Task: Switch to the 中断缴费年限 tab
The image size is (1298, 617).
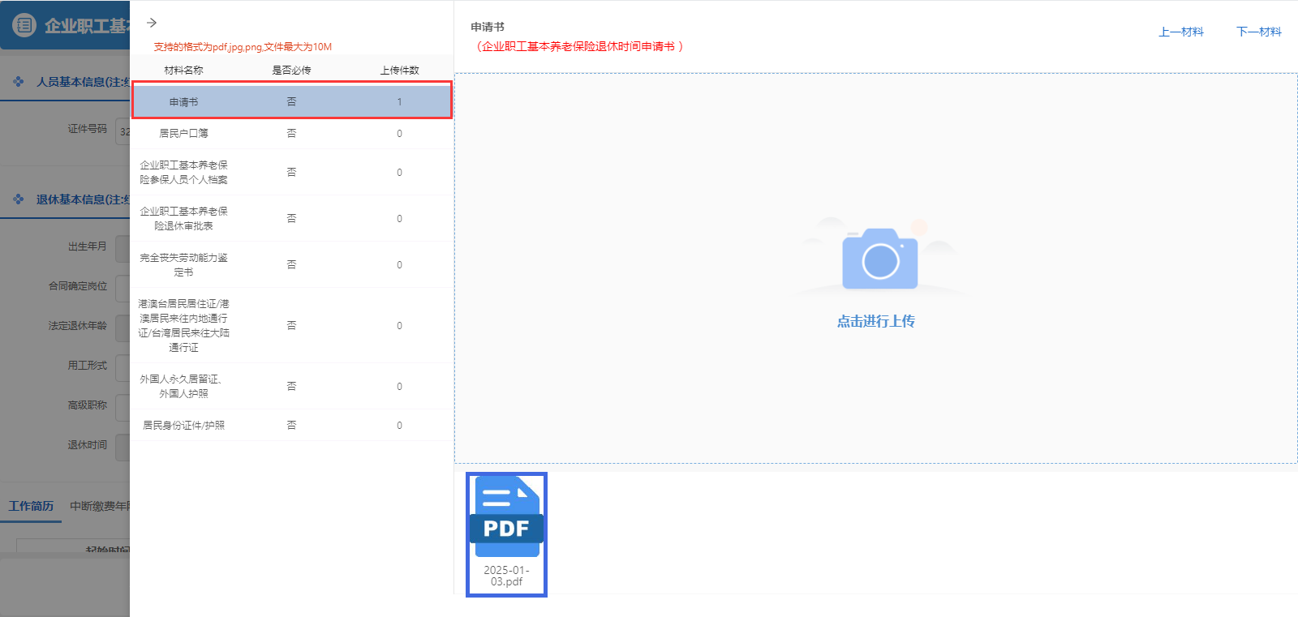Action: (x=99, y=506)
